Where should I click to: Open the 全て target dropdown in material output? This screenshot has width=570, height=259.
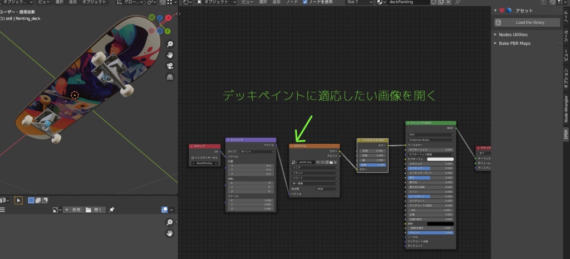484,153
